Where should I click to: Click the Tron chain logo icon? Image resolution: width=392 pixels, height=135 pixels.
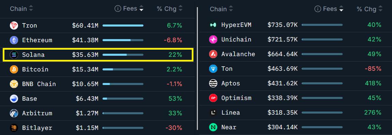point(14,26)
